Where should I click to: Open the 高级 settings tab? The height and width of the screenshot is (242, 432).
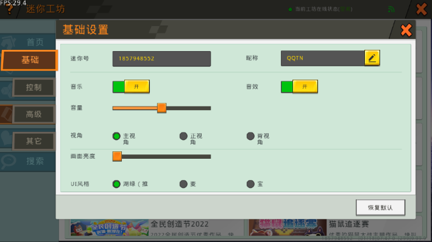click(x=34, y=114)
